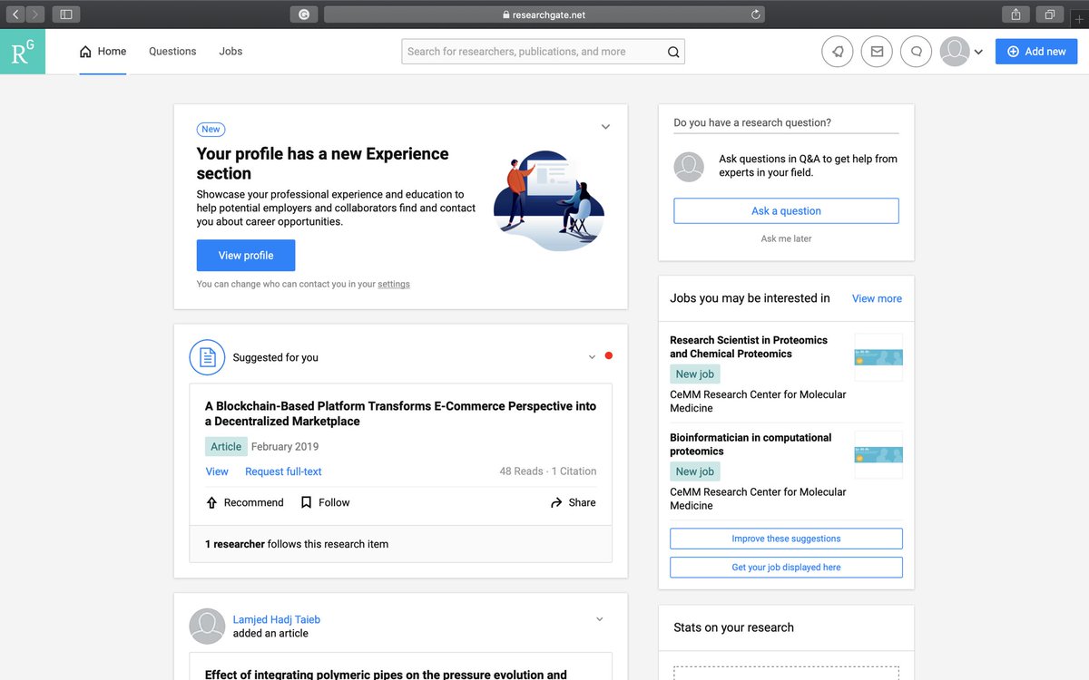Image resolution: width=1089 pixels, height=680 pixels.
Task: Show all tabs overview icon
Action: tap(1049, 15)
